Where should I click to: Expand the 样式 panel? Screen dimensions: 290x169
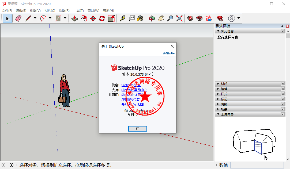point(218,94)
